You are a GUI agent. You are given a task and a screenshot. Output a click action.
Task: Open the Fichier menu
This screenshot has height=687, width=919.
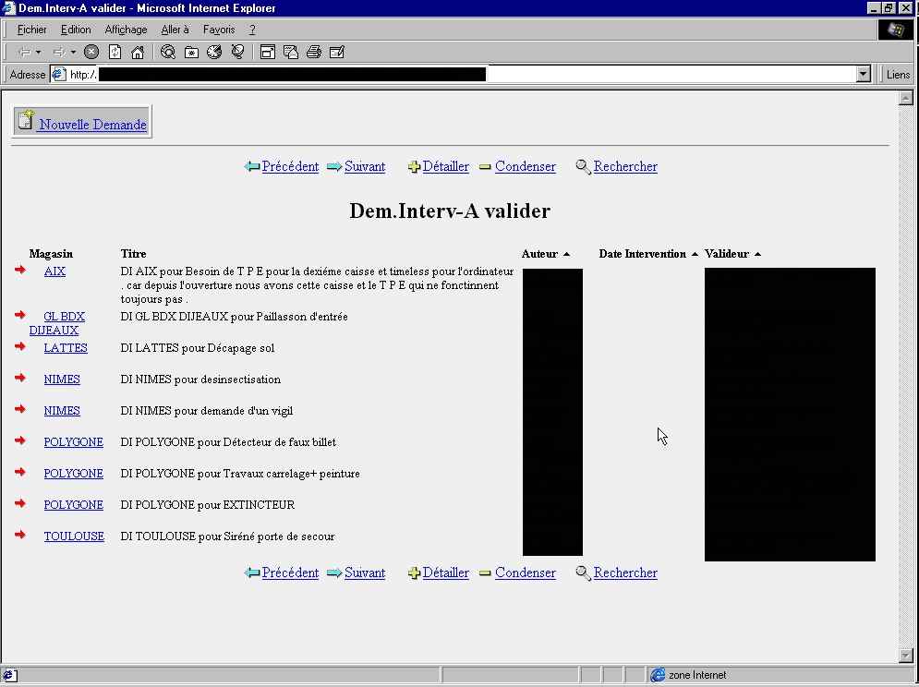click(31, 30)
